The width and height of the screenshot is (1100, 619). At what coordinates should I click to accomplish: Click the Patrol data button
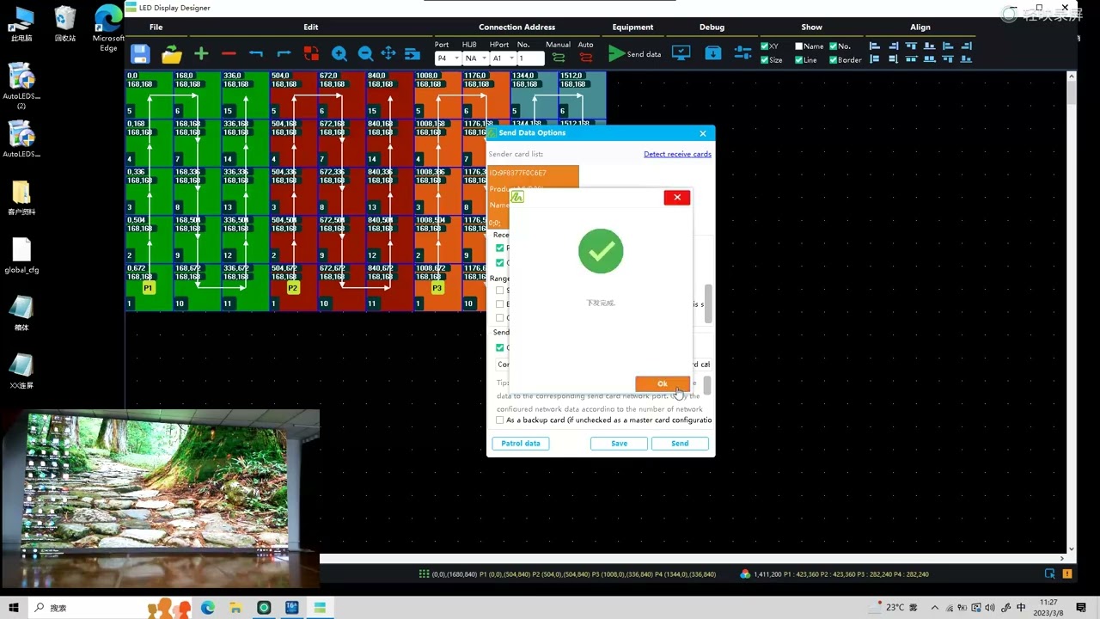(x=521, y=444)
